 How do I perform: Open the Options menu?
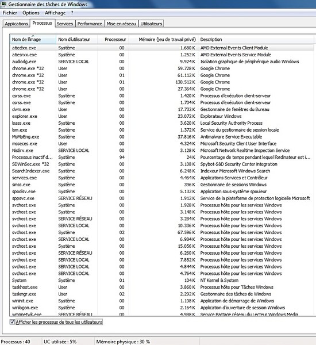coord(31,13)
